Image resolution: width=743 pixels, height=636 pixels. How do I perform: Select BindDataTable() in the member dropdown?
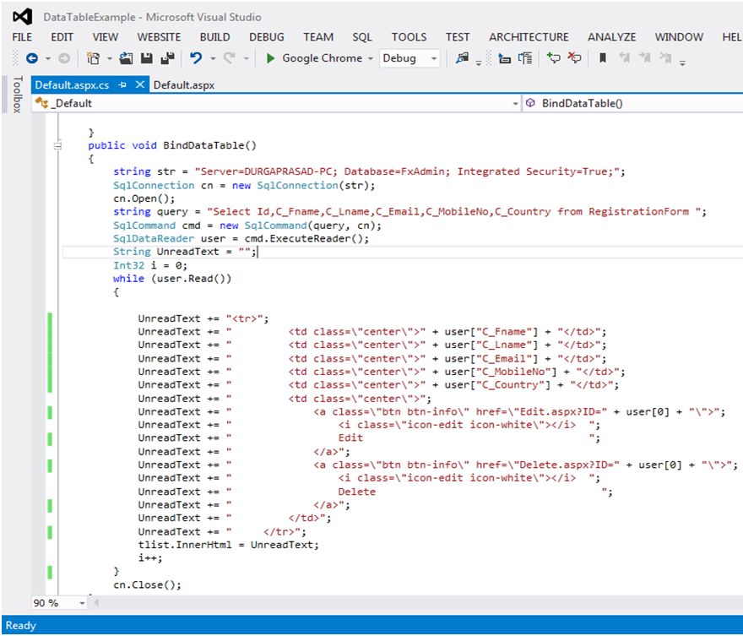click(591, 103)
